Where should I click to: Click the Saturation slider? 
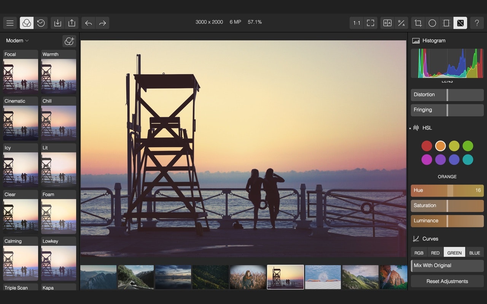pyautogui.click(x=447, y=206)
